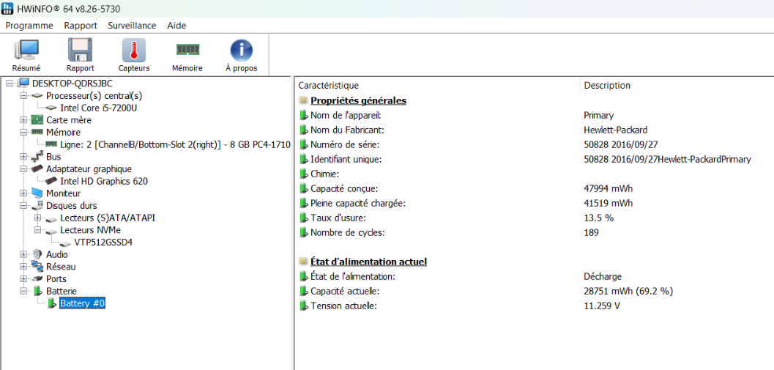Viewport: 774px width, 370px height.
Task: Open the À propos info icon
Action: point(242,50)
